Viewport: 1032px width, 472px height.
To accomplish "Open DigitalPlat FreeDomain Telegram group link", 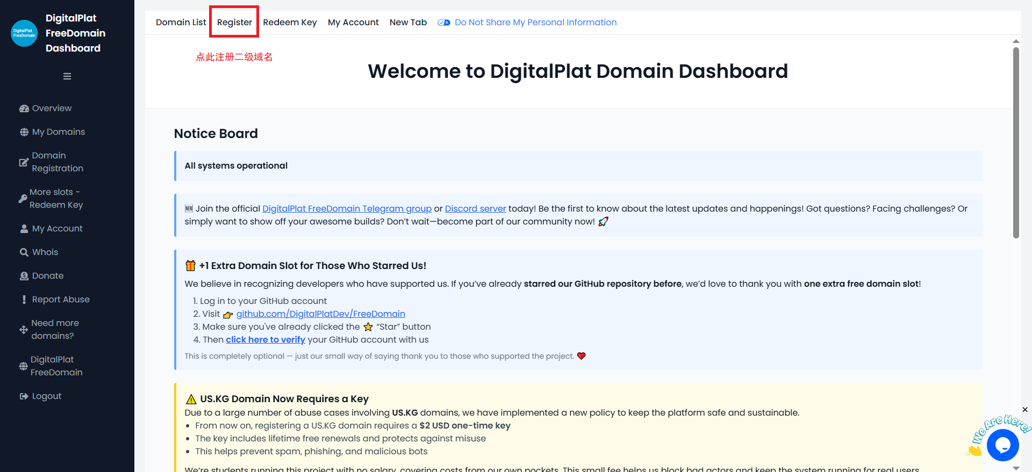I will 347,209.
